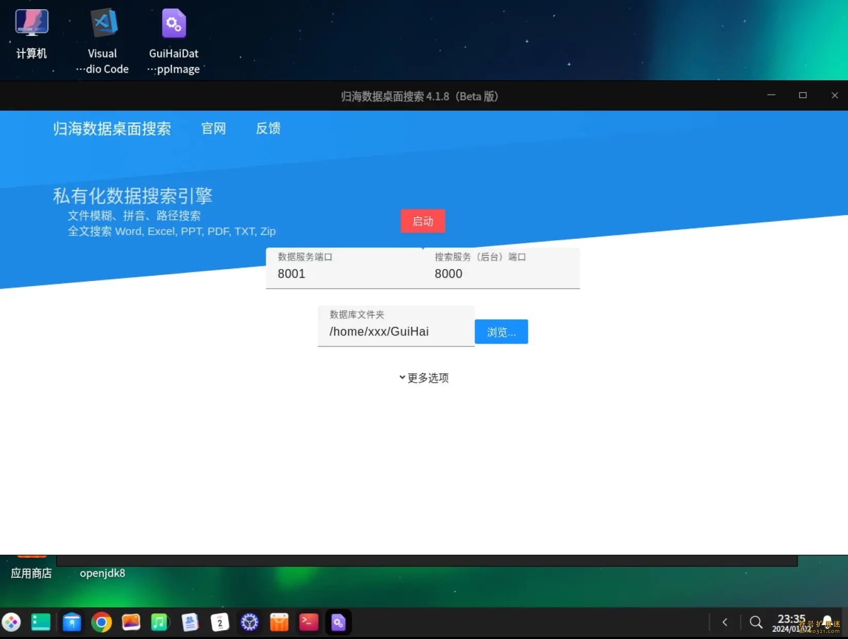848x639 pixels.
Task: Expand the 更多选项 more options section
Action: [424, 378]
